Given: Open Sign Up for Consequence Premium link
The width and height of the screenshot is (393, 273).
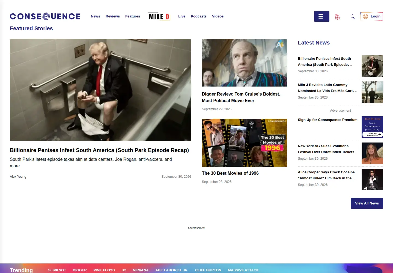Looking at the screenshot, I should (x=327, y=120).
